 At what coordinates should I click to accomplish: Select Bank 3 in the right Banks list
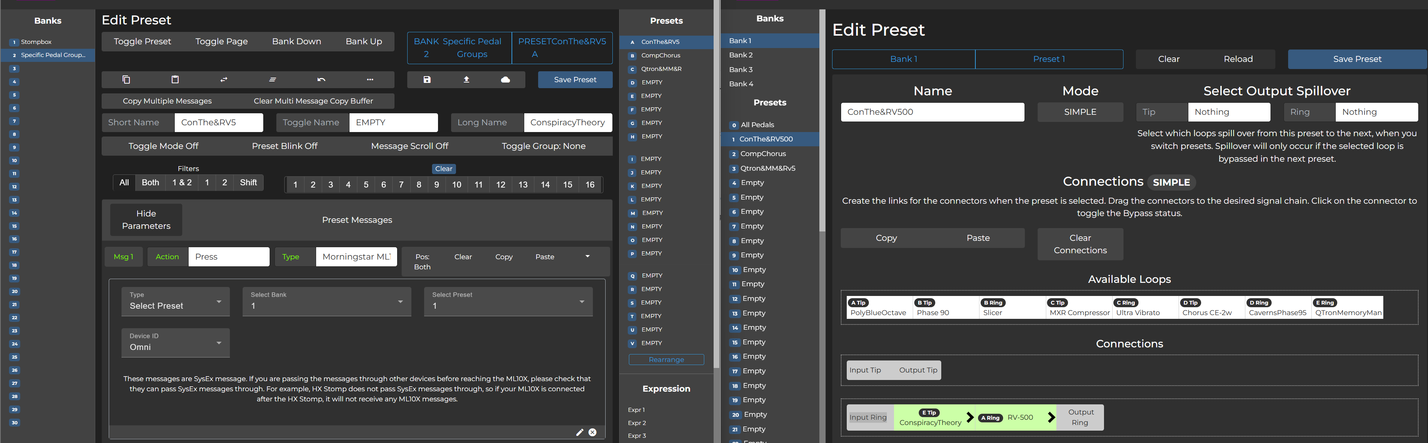point(741,70)
